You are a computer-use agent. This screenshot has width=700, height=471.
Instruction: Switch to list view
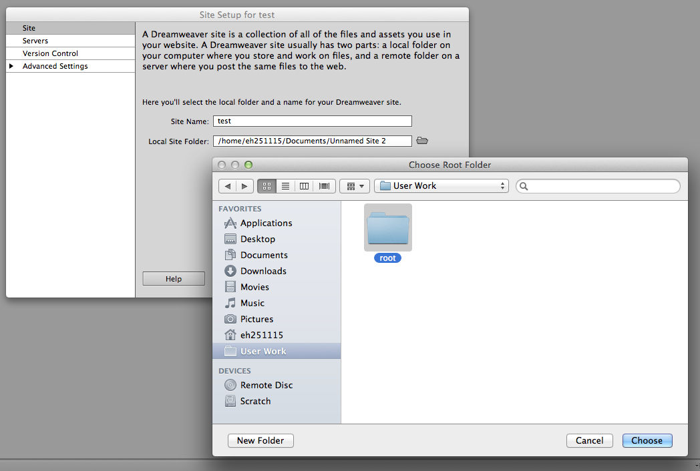point(286,186)
